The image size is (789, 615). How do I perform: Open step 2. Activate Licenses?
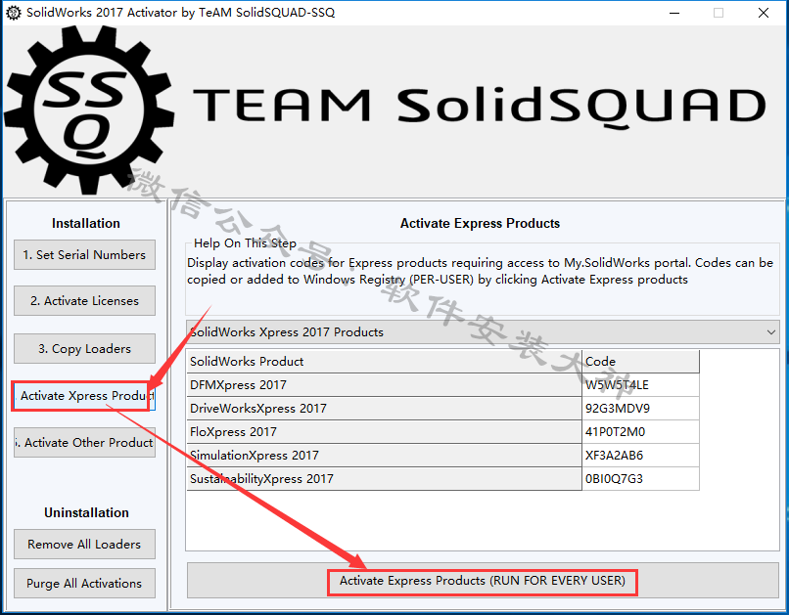pos(84,300)
